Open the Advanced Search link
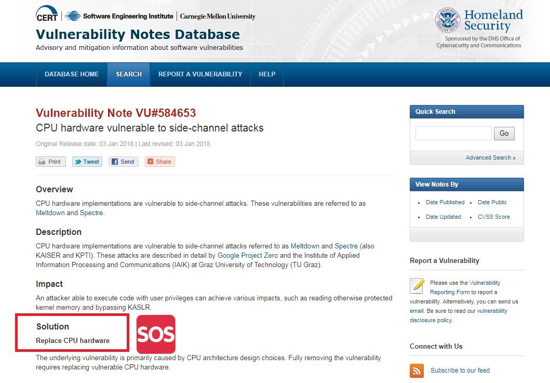Viewport: 550px width, 383px height. click(x=490, y=157)
